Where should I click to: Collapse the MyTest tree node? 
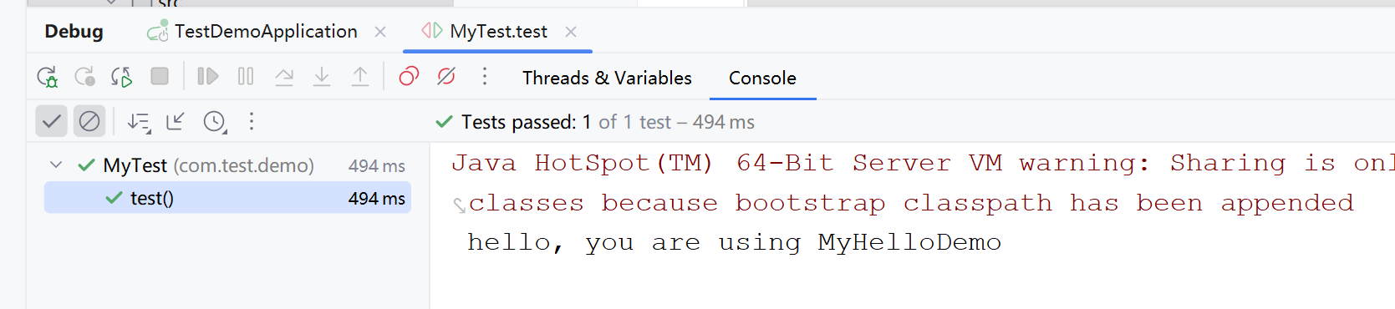pos(56,165)
